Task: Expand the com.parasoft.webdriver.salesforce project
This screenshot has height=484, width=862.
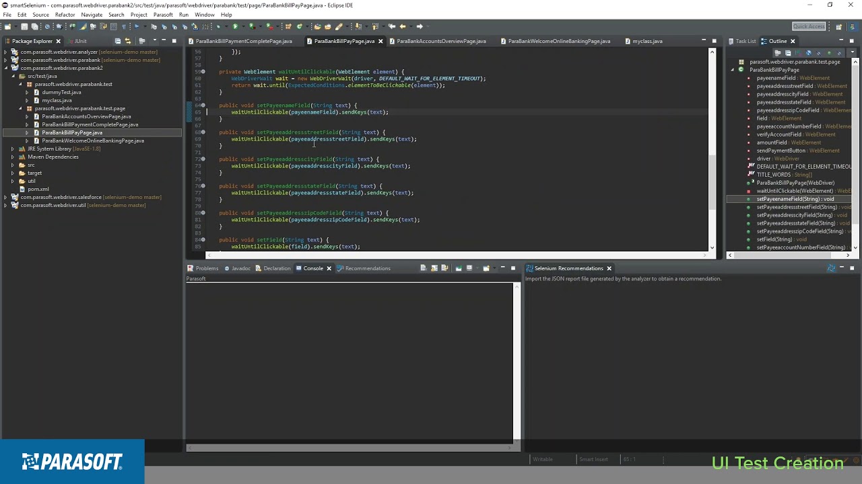Action: 6,197
